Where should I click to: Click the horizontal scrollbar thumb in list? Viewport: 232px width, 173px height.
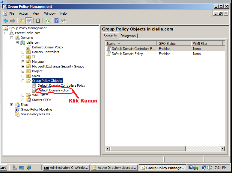147,149
